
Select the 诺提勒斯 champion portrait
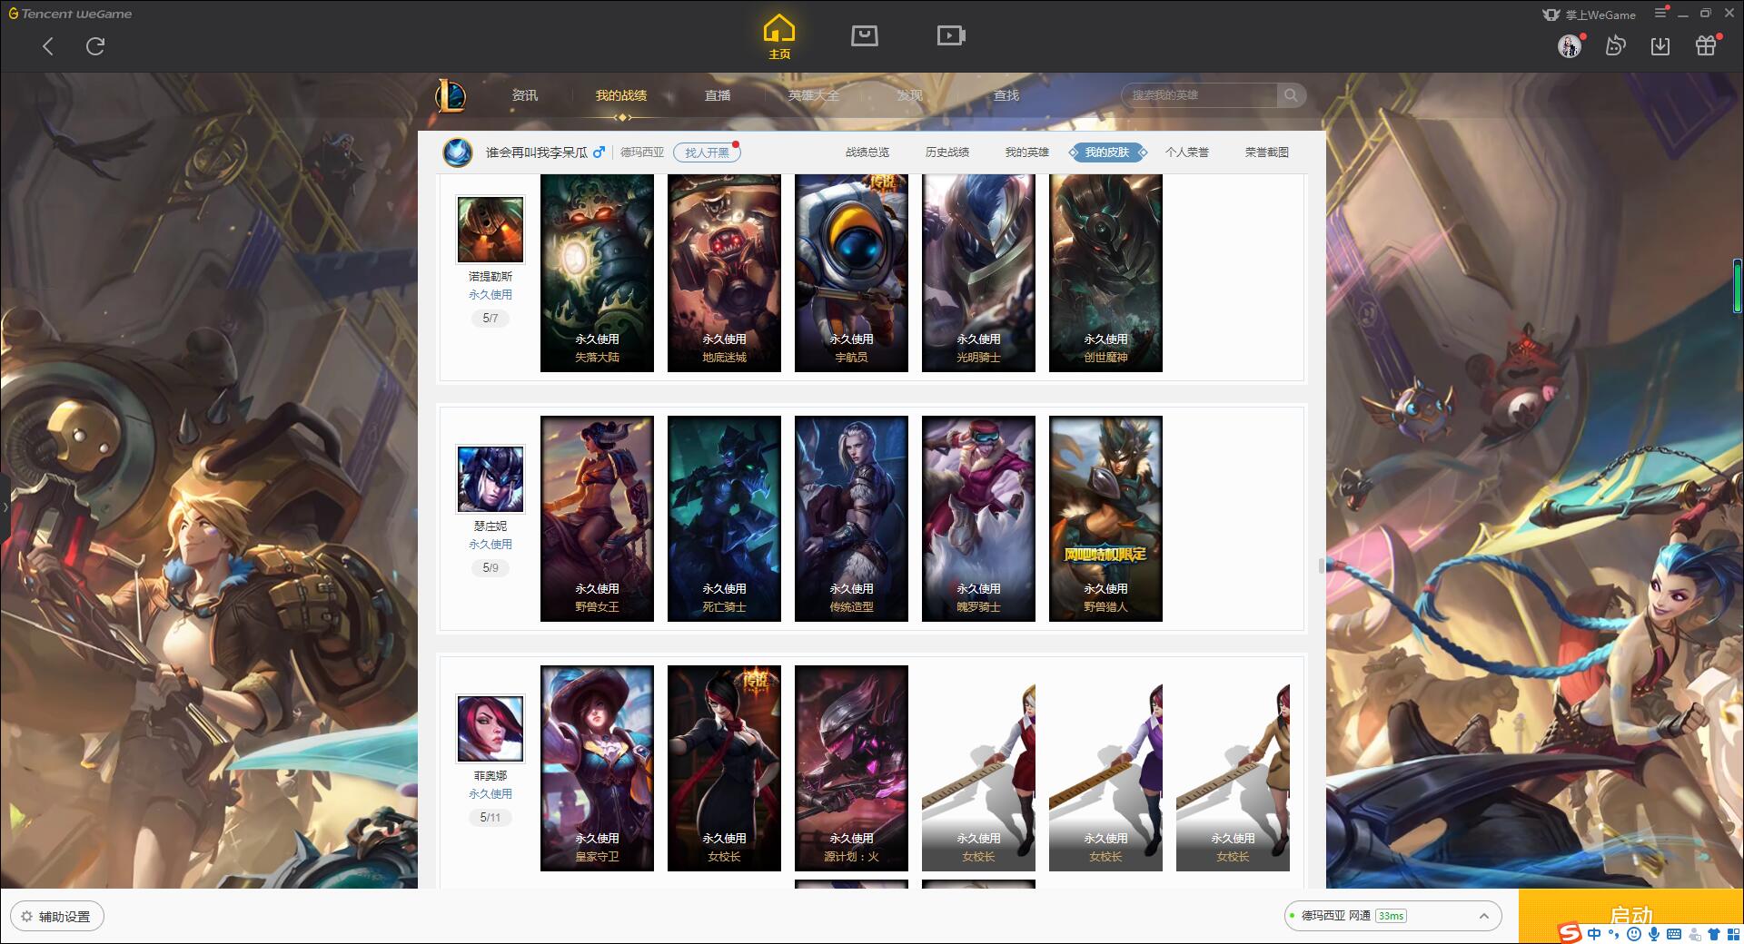tap(490, 229)
